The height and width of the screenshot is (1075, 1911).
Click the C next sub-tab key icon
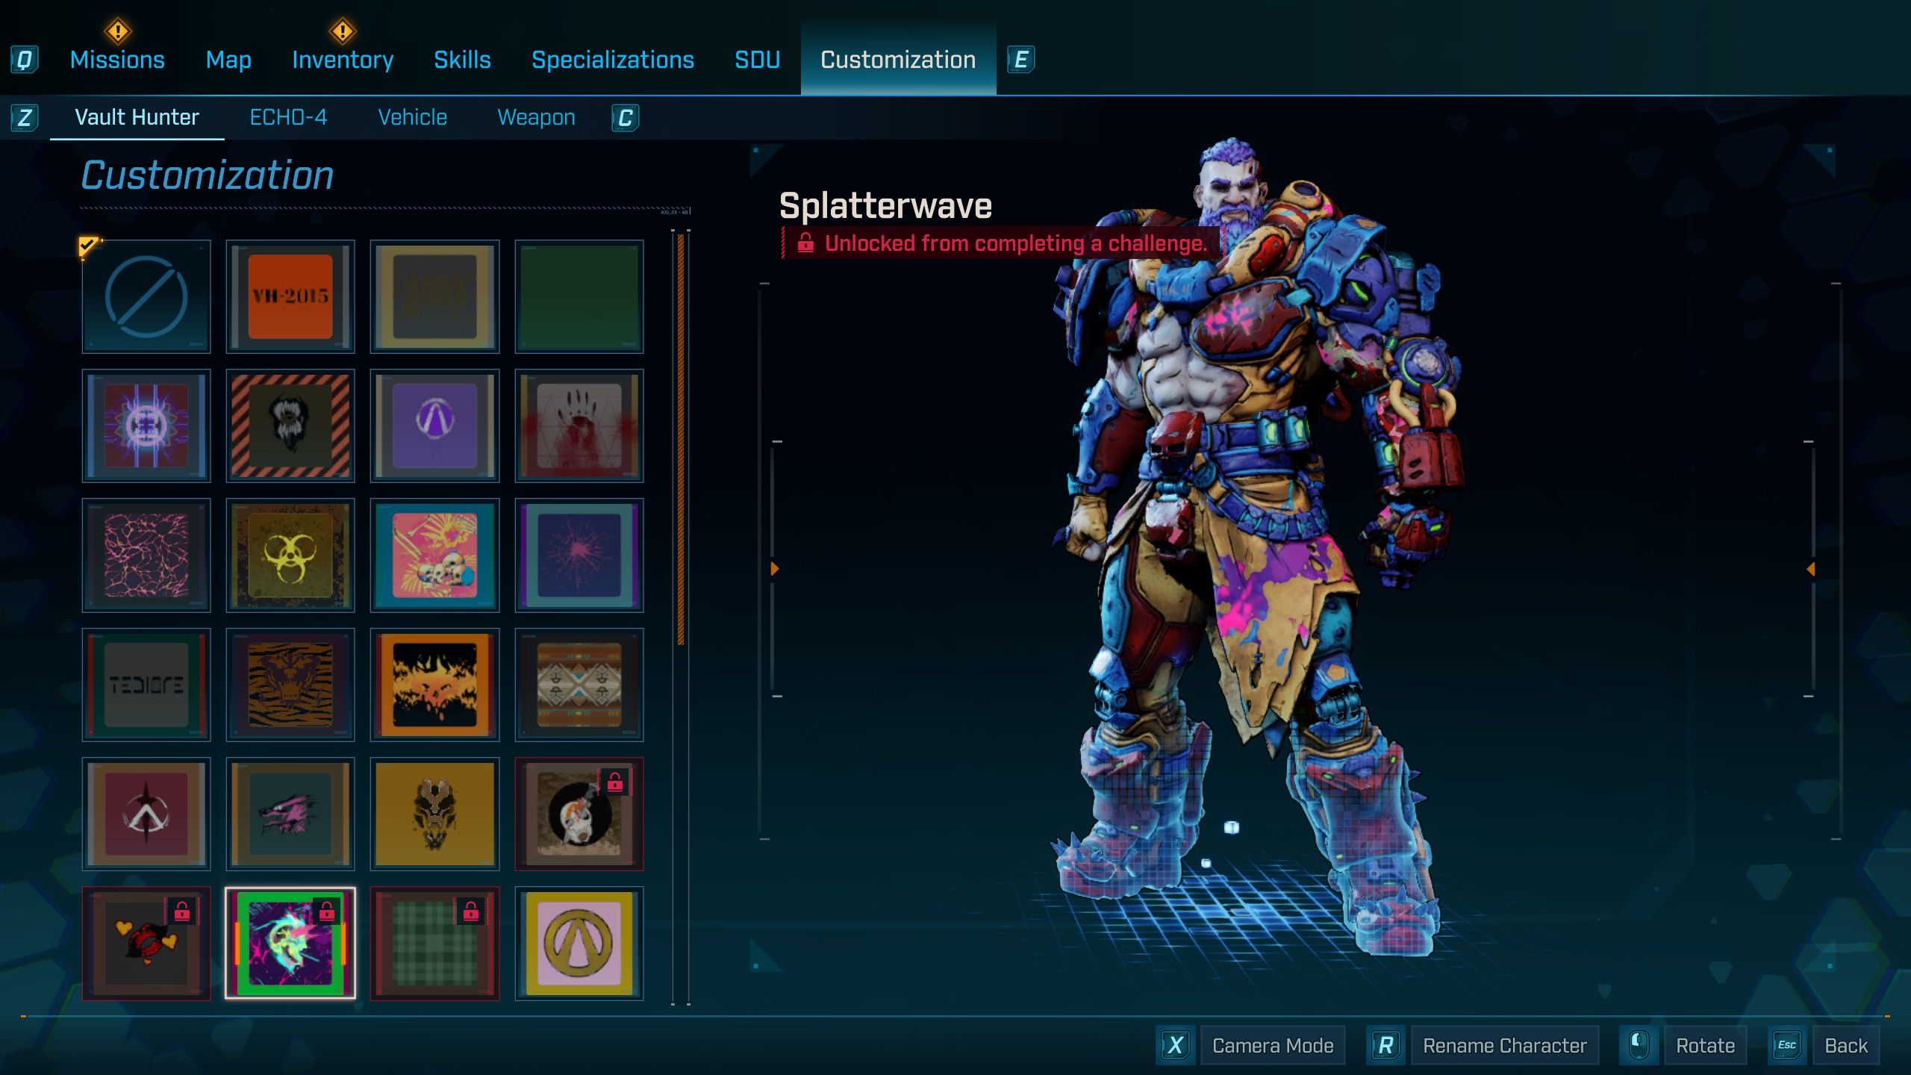[626, 117]
